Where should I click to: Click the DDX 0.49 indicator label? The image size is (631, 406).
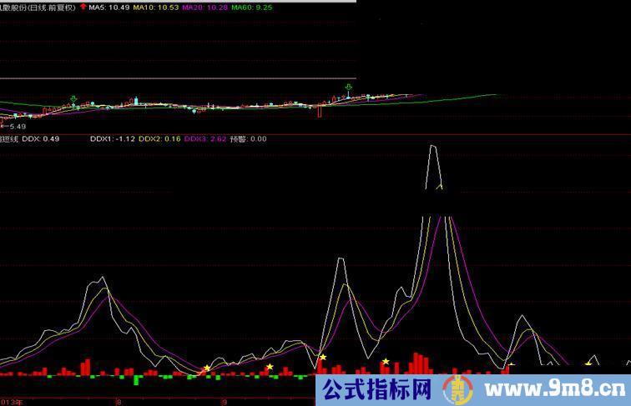tap(40, 139)
